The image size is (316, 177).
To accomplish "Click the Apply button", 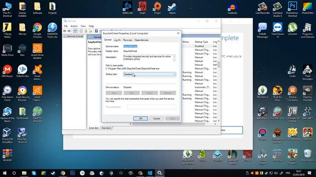I will pyautogui.click(x=172, y=118).
